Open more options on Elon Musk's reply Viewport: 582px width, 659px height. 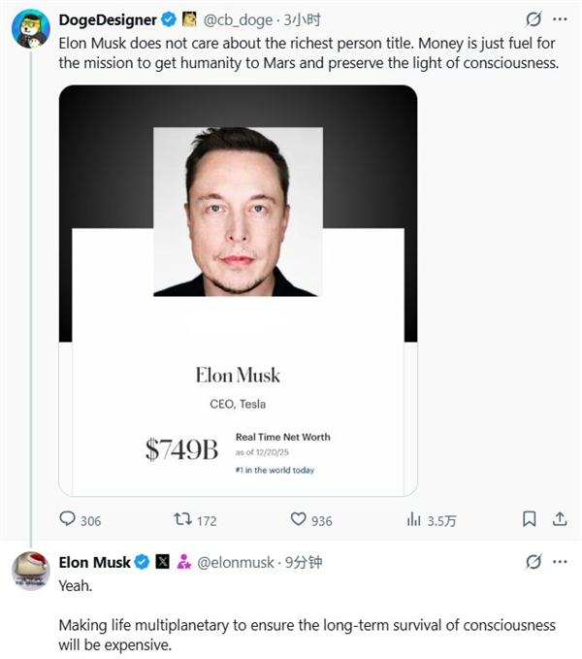(561, 561)
